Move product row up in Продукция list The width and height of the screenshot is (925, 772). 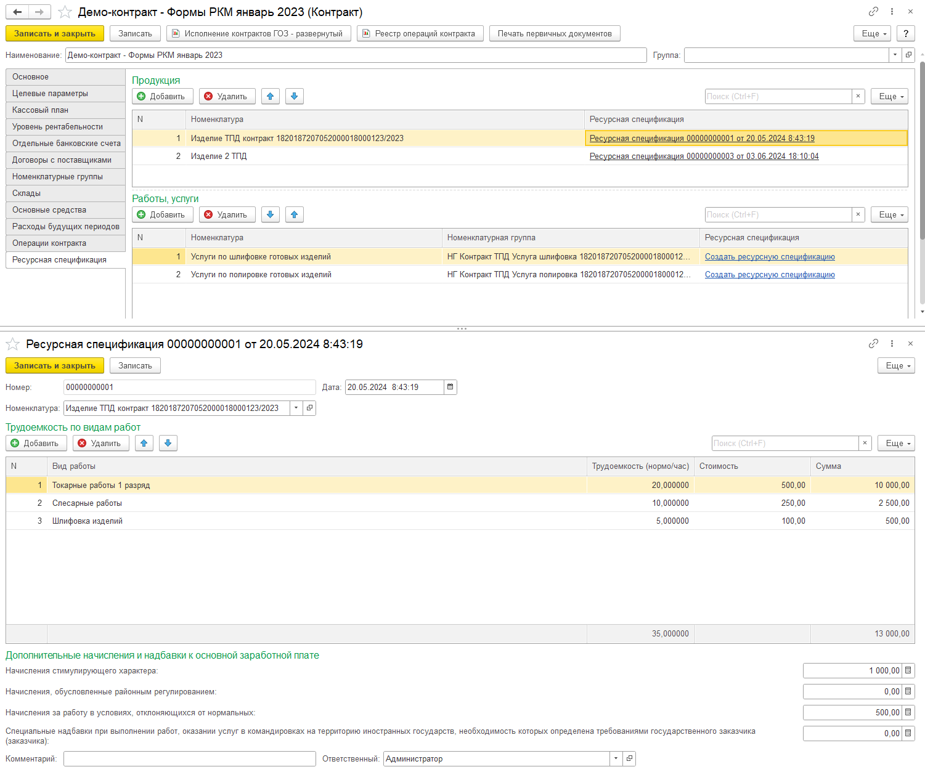[x=270, y=96]
